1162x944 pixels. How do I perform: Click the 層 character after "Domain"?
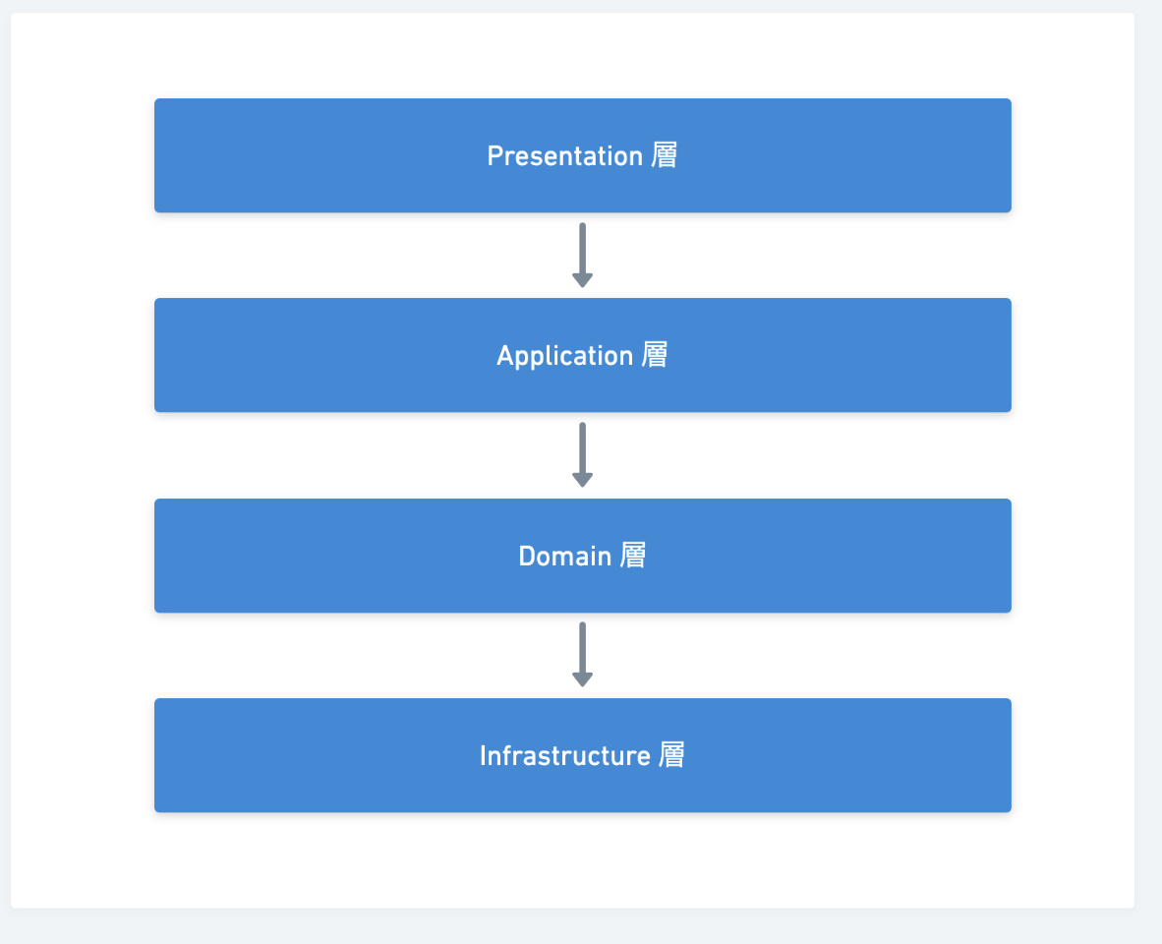pos(633,556)
